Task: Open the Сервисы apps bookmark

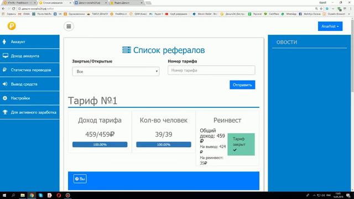Action: click(x=9, y=14)
